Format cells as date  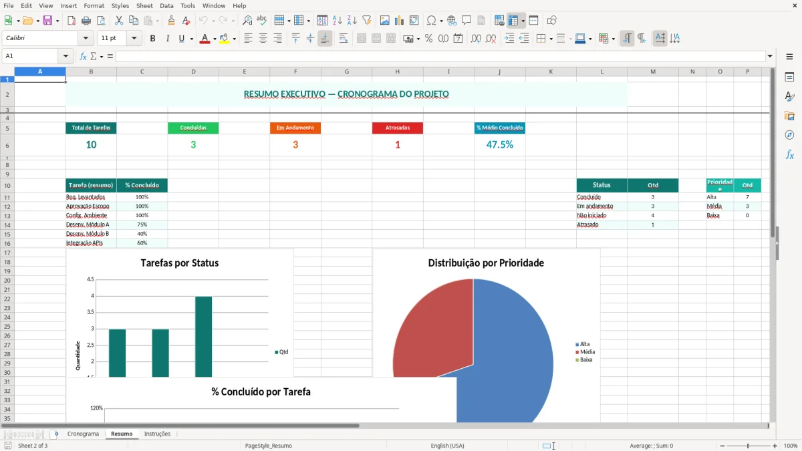click(x=458, y=39)
